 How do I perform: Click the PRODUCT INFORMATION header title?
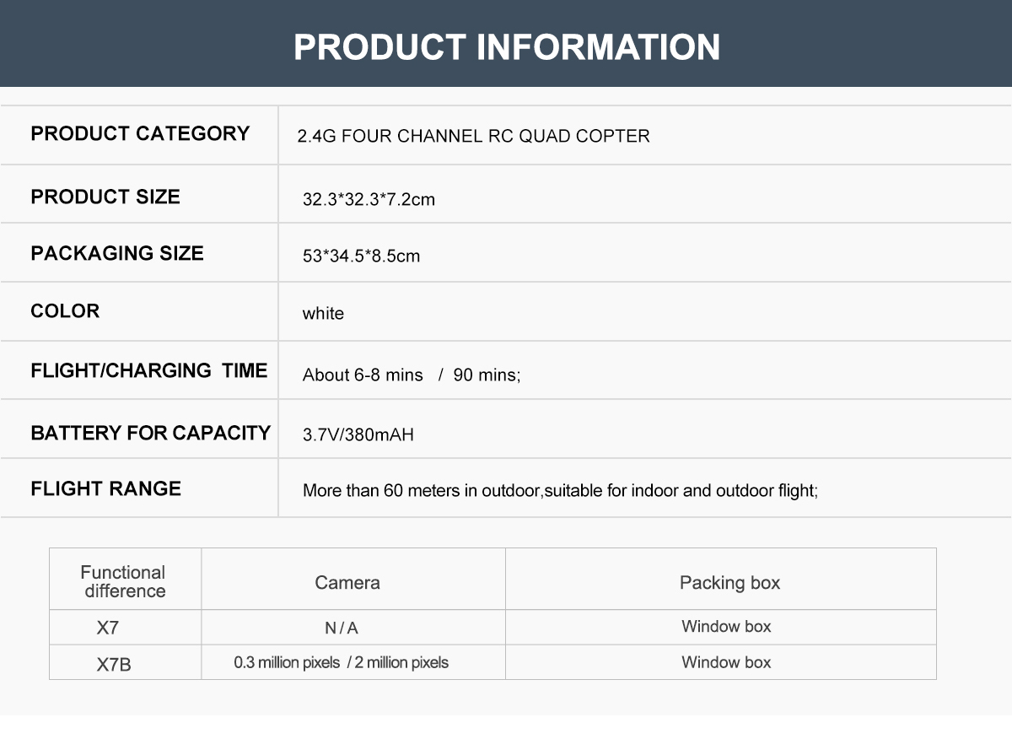(x=506, y=47)
